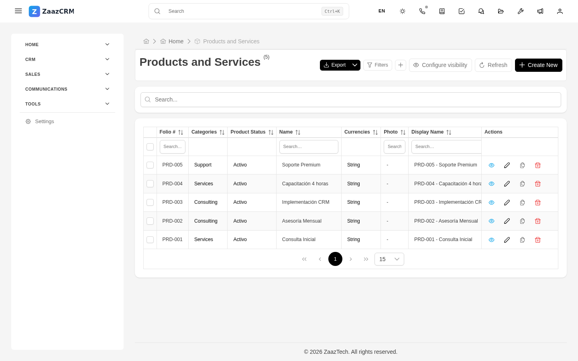This screenshot has width=578, height=361.
Task: Duplicate PRD-002 Asesoría Mensual row
Action: (522, 221)
